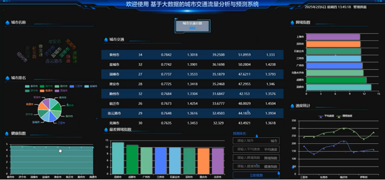
Task: Click 连云港市 in the word cloud
Action: click(x=54, y=61)
